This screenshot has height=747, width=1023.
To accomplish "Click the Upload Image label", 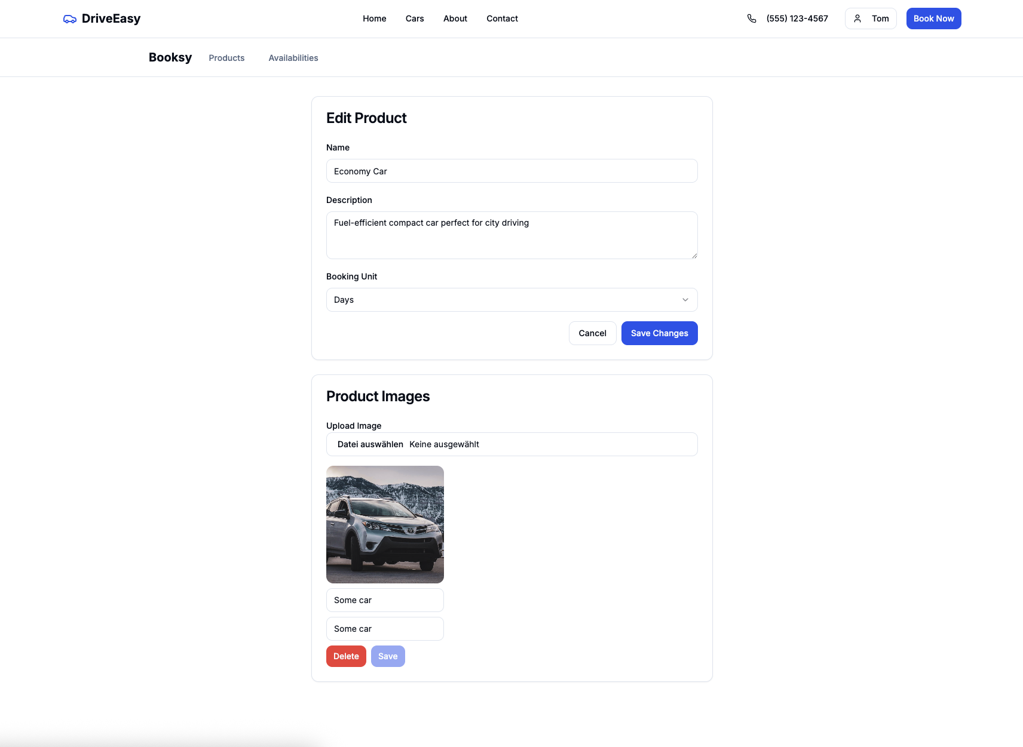I will pyautogui.click(x=354, y=426).
